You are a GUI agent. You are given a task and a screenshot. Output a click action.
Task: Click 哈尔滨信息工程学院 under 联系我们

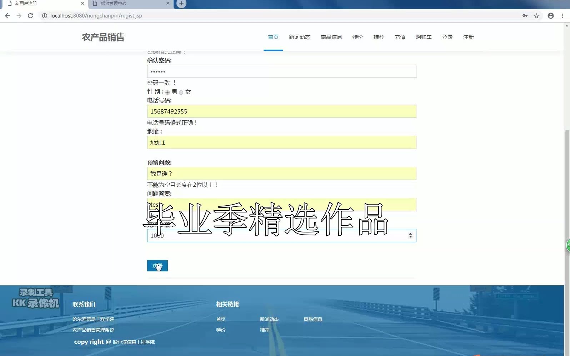tap(93, 319)
